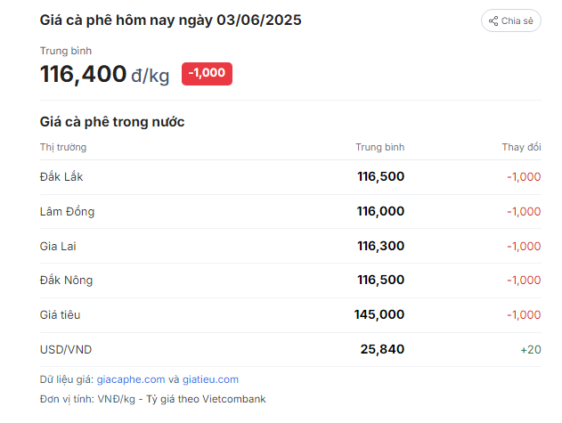
Task: Click the red -1,000 change badge
Action: [207, 74]
